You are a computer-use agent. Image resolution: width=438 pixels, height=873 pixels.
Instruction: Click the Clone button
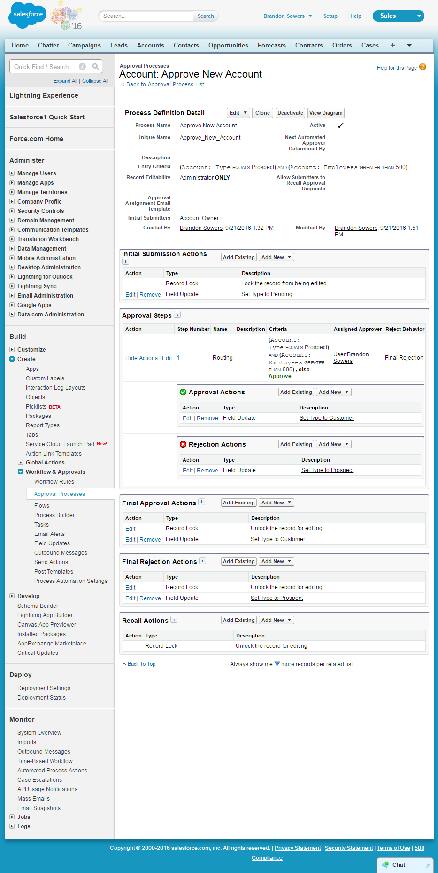pyautogui.click(x=262, y=113)
